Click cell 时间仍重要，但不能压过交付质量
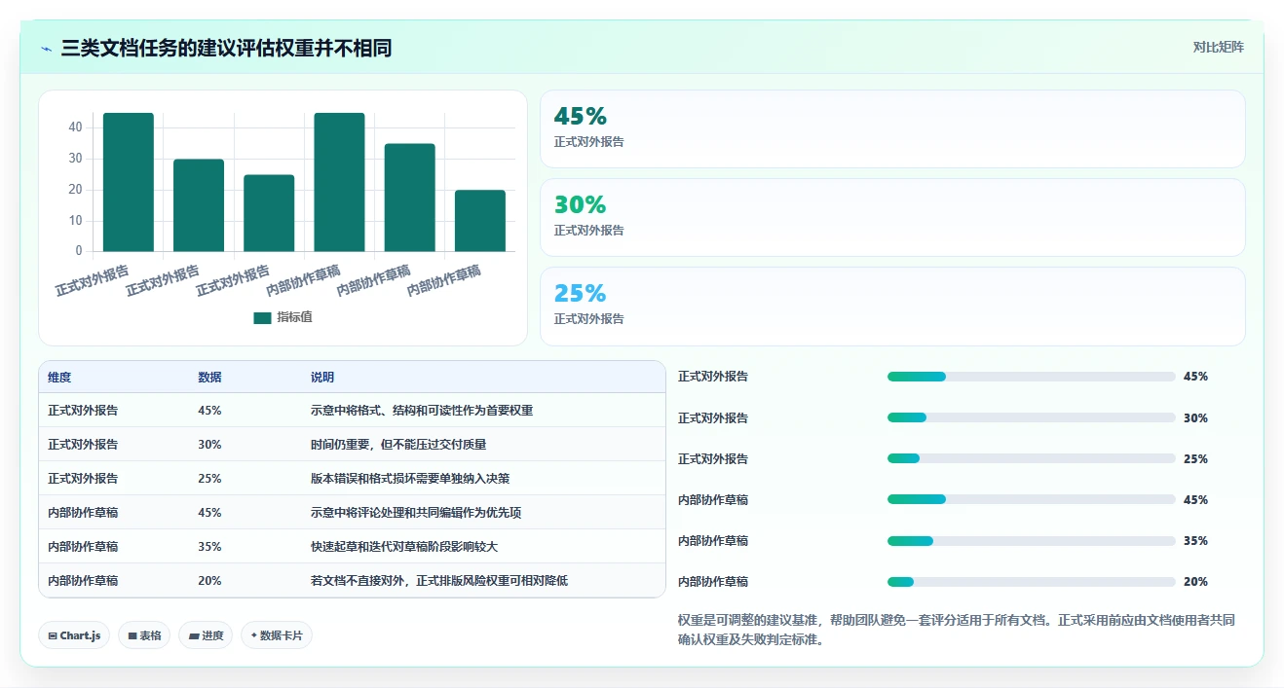Image resolution: width=1284 pixels, height=688 pixels. tap(398, 445)
